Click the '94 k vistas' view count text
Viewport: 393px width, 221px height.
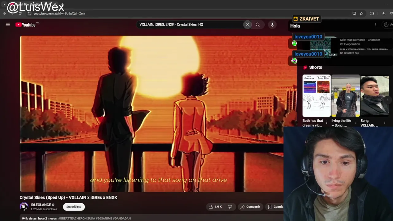[29, 219]
